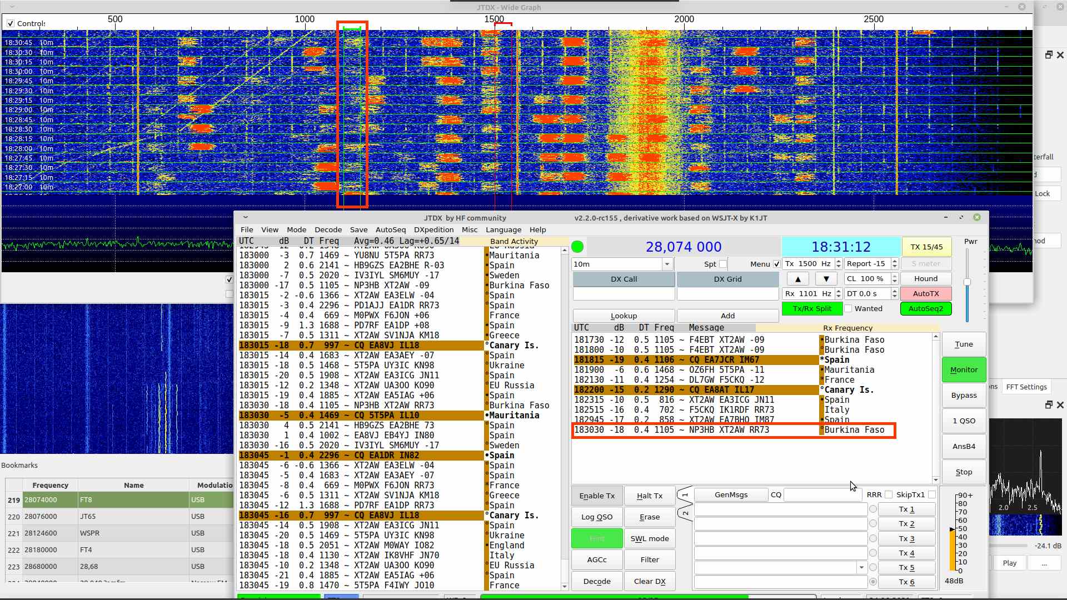Switch to message tab 2
The image size is (1067, 600).
(685, 512)
